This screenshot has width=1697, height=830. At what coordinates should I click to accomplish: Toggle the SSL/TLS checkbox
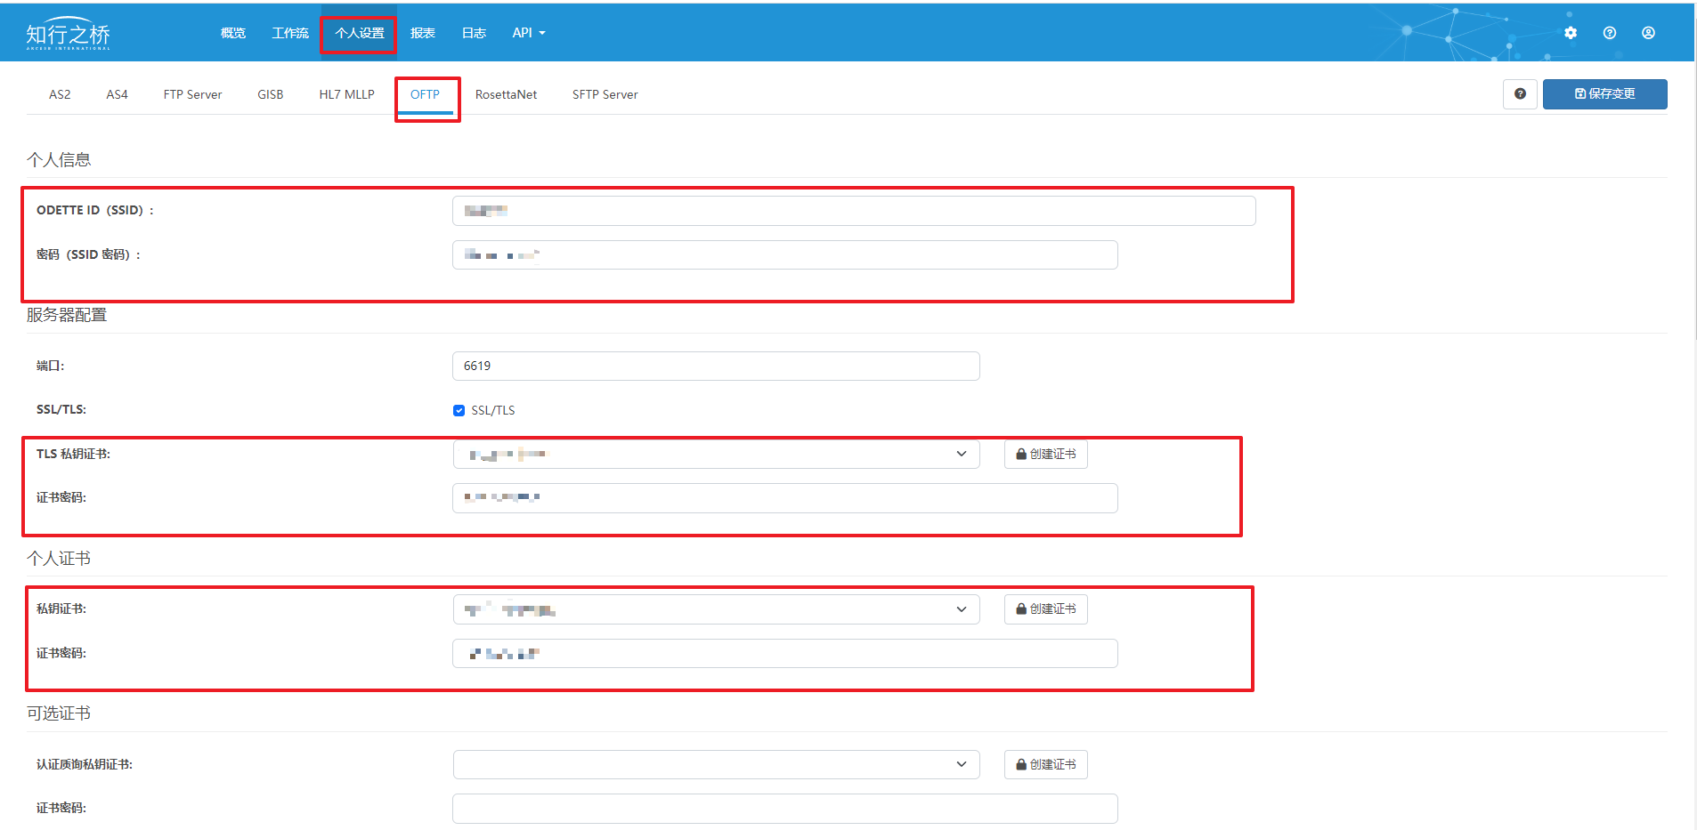[x=459, y=410]
